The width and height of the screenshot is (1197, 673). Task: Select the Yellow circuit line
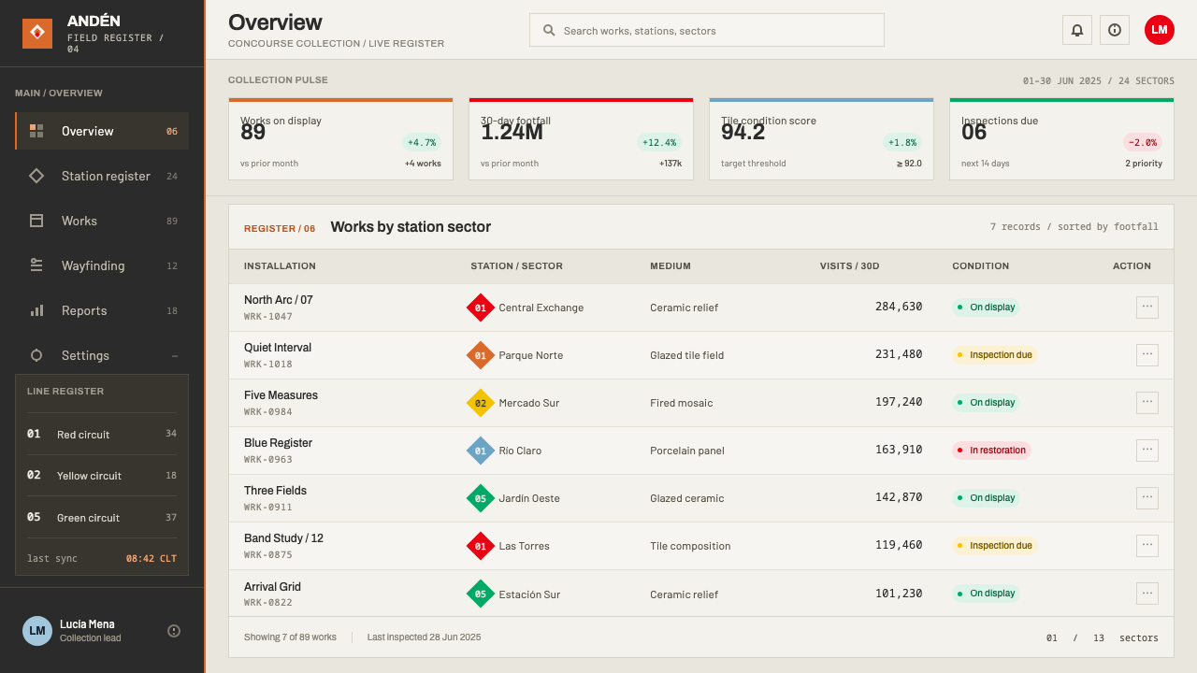[102, 475]
